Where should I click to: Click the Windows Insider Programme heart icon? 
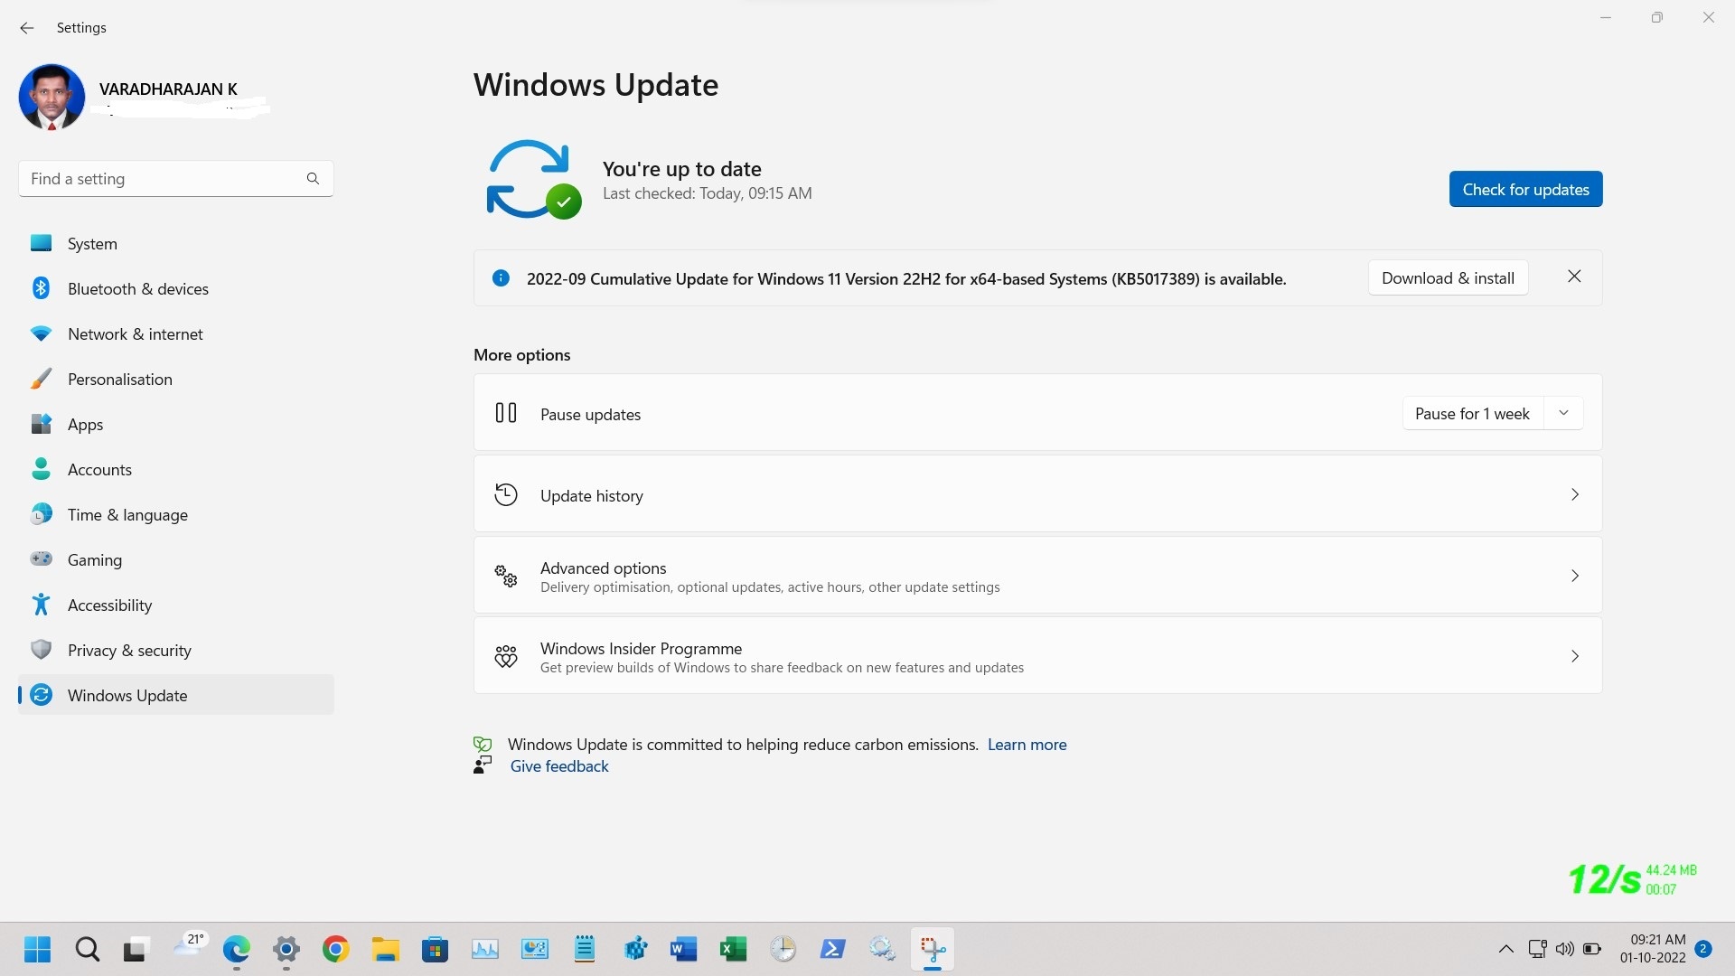tap(506, 656)
